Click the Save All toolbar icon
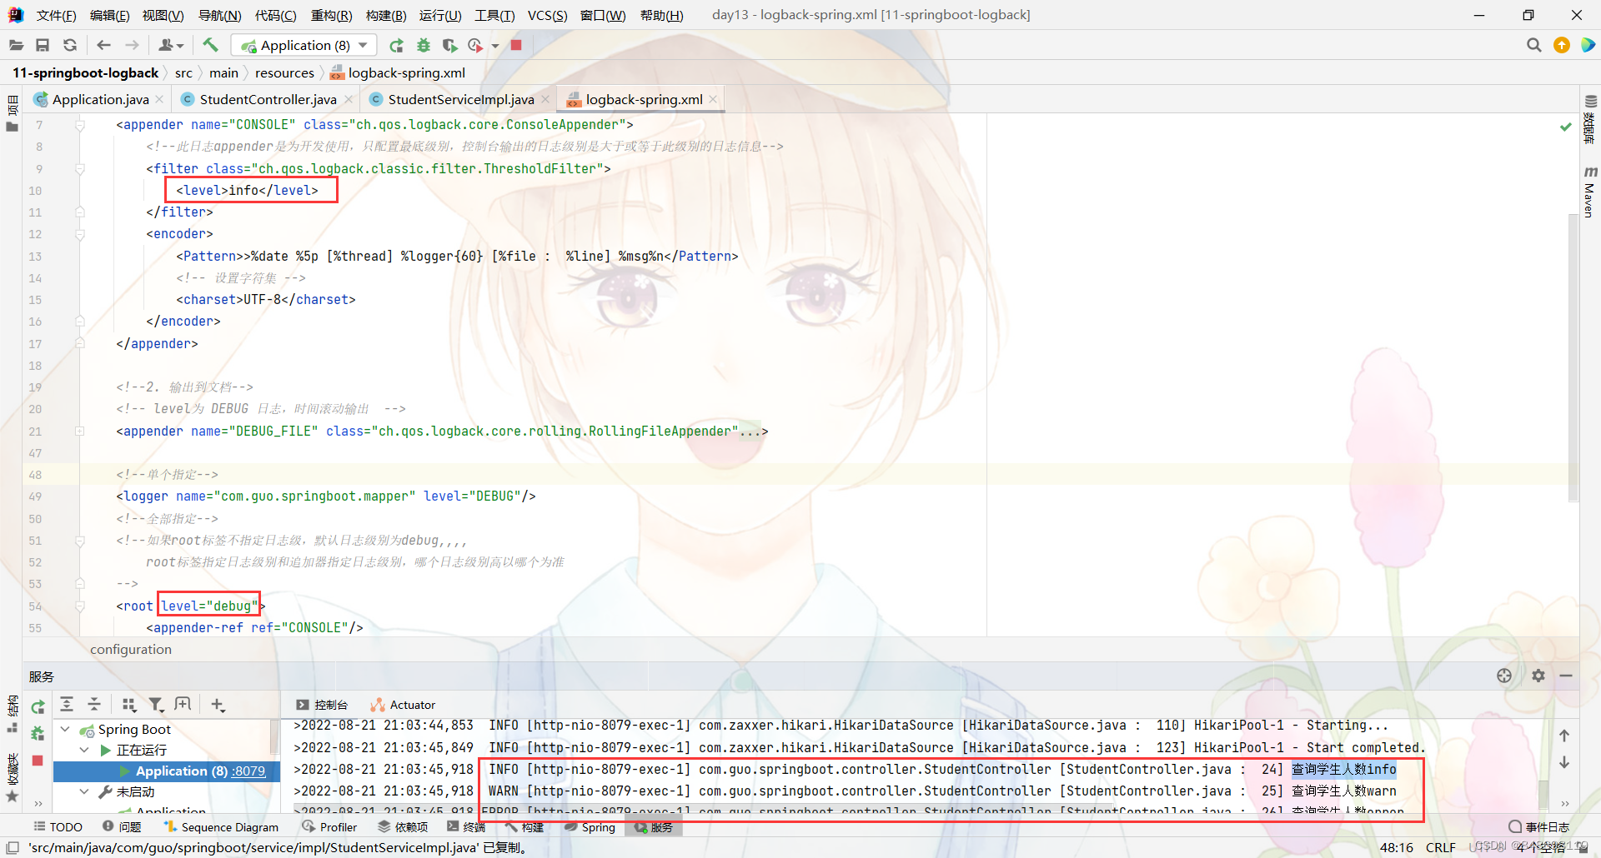The width and height of the screenshot is (1601, 858). coord(43,45)
